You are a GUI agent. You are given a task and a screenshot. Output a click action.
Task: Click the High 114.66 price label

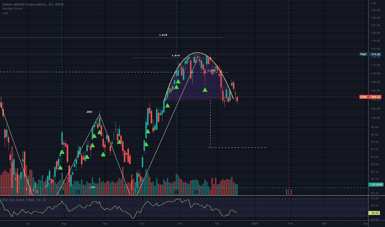pos(371,54)
